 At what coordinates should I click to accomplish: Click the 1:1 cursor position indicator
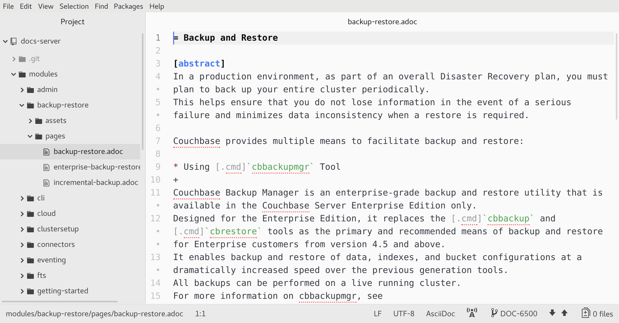point(200,313)
